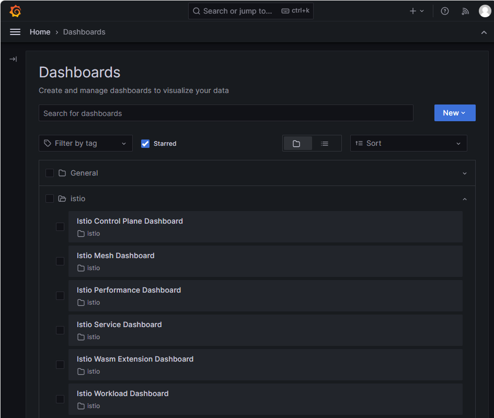Check the Istio Control Plane Dashboard checkbox
The height and width of the screenshot is (418, 494).
tap(60, 227)
